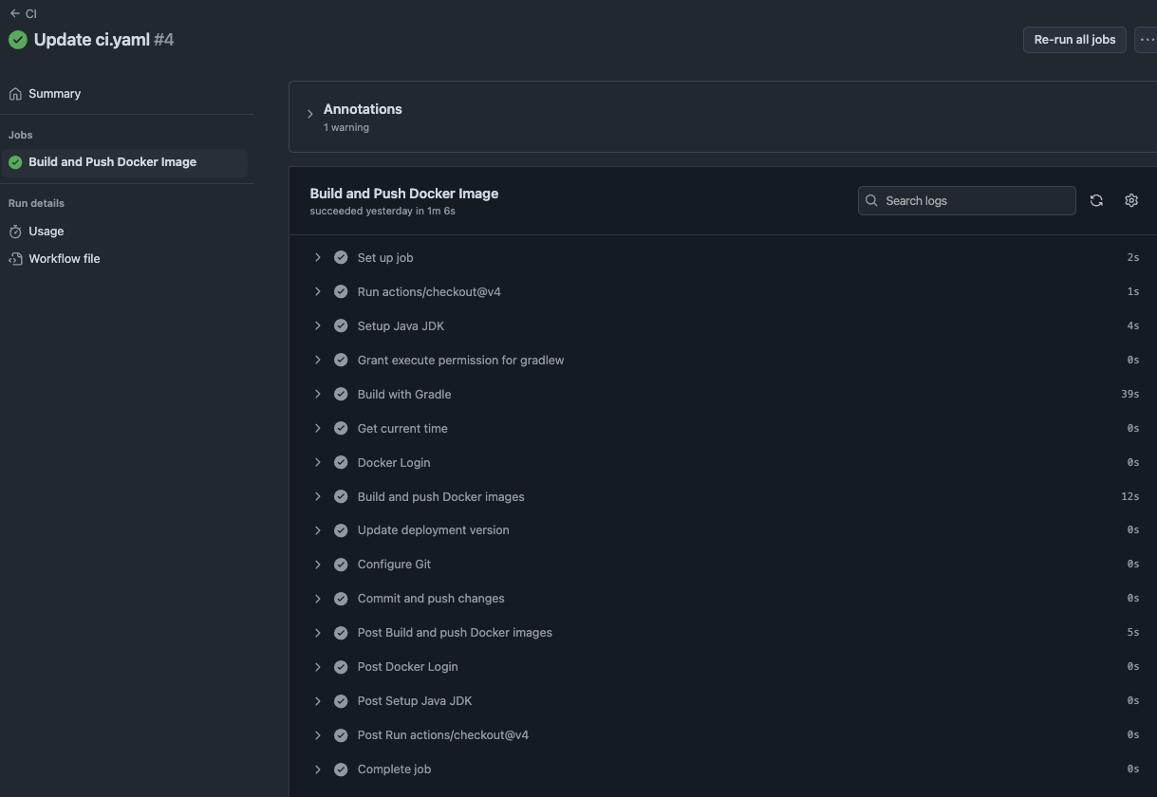Click the check icon of Build with Gradle

(341, 394)
